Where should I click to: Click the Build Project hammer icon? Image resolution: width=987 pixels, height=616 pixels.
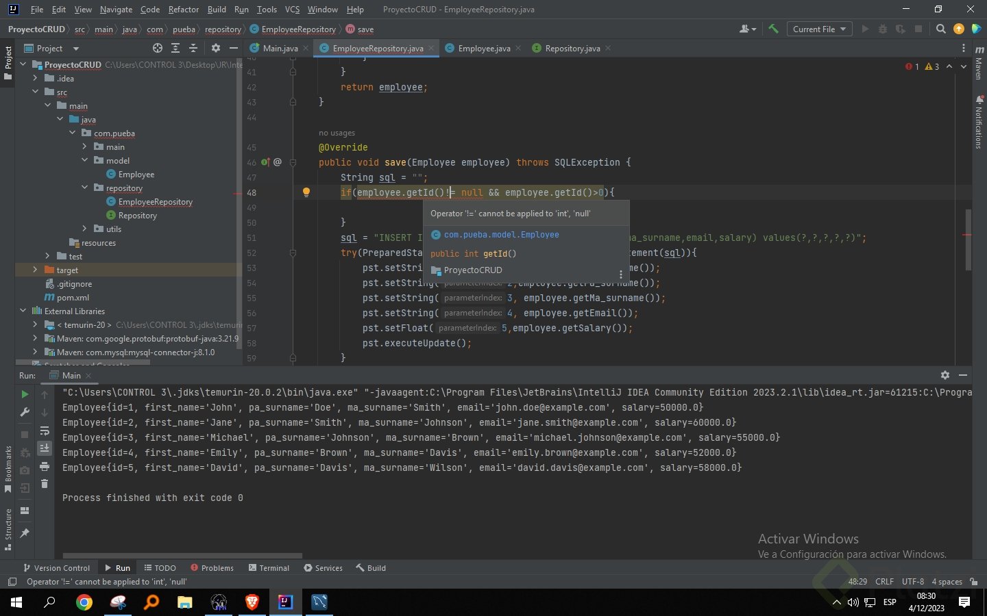[773, 29]
